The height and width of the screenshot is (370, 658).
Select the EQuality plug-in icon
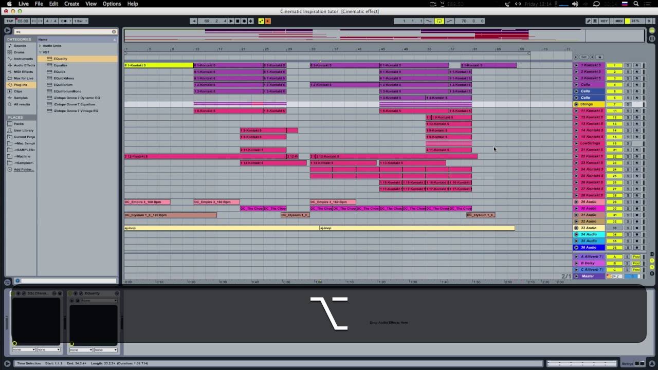tap(49, 59)
